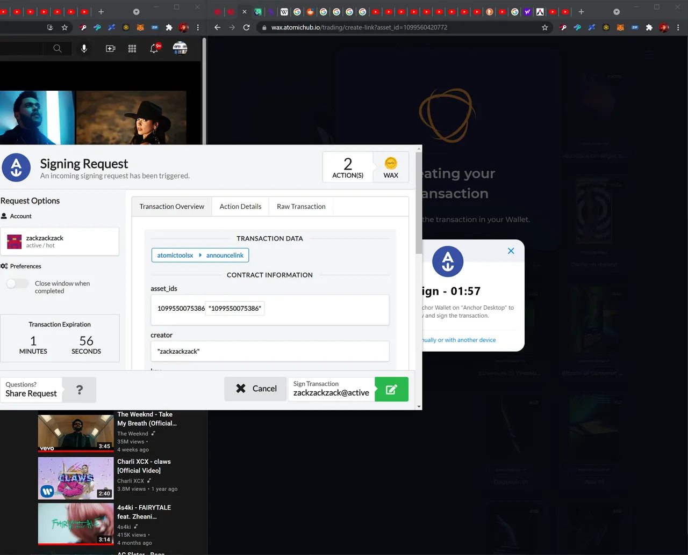Click the YouTube page scrollbar
688x555 pixels.
(204, 91)
